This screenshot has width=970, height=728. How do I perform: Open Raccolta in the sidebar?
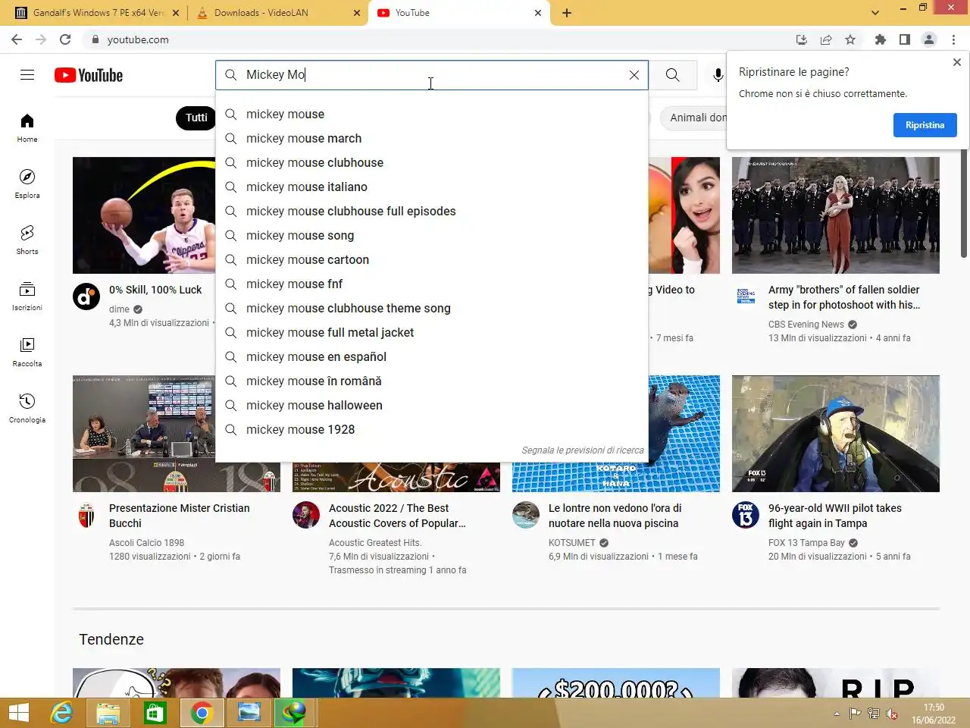27,353
